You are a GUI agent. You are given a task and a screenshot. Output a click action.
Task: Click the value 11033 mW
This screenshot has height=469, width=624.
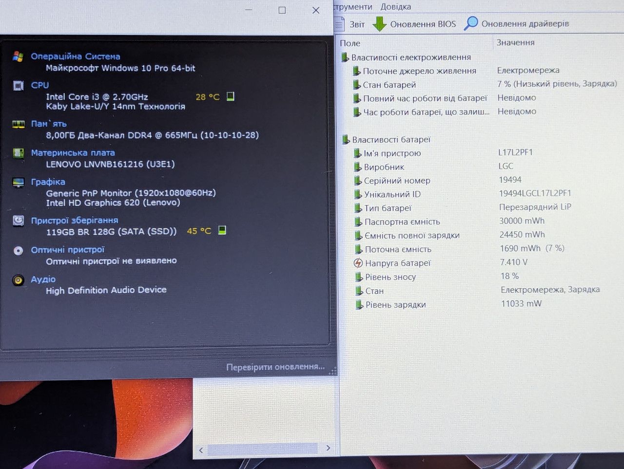coord(521,304)
